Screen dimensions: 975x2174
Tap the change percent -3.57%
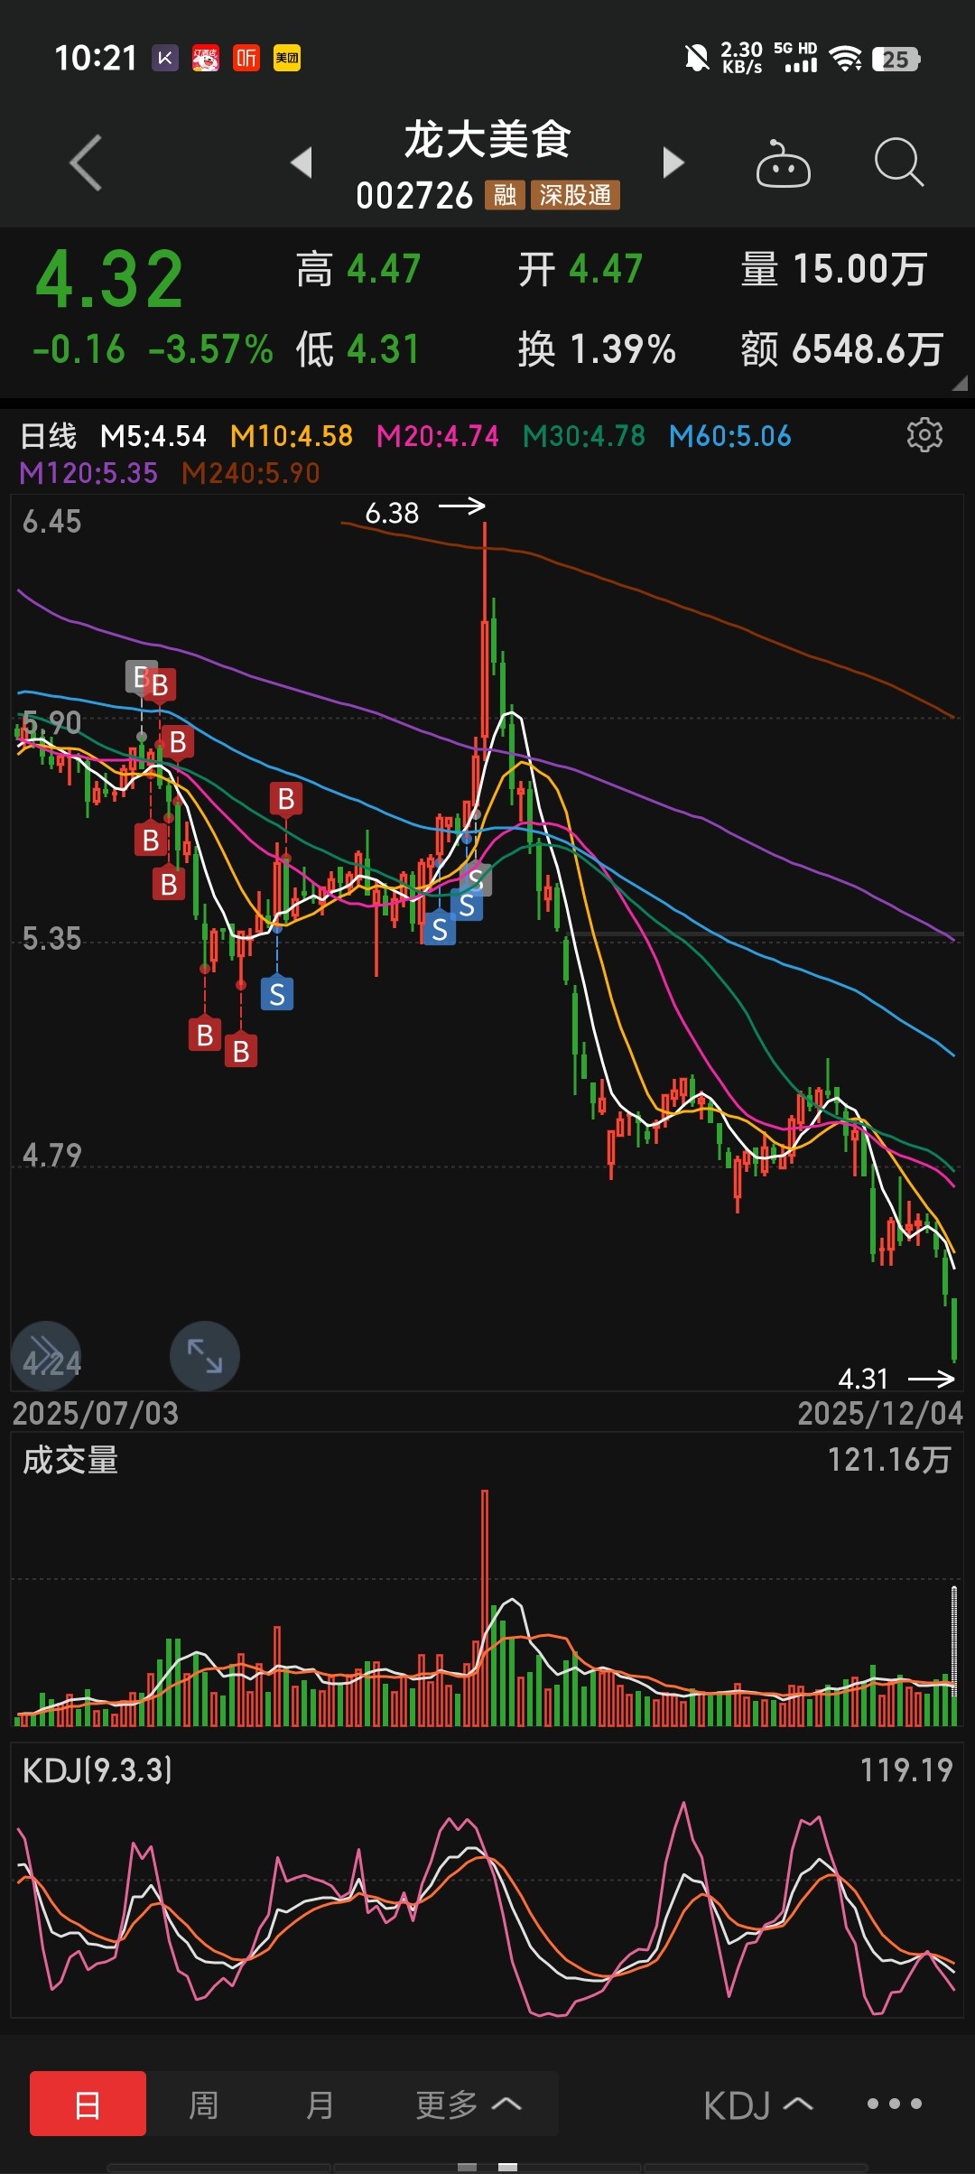click(210, 349)
